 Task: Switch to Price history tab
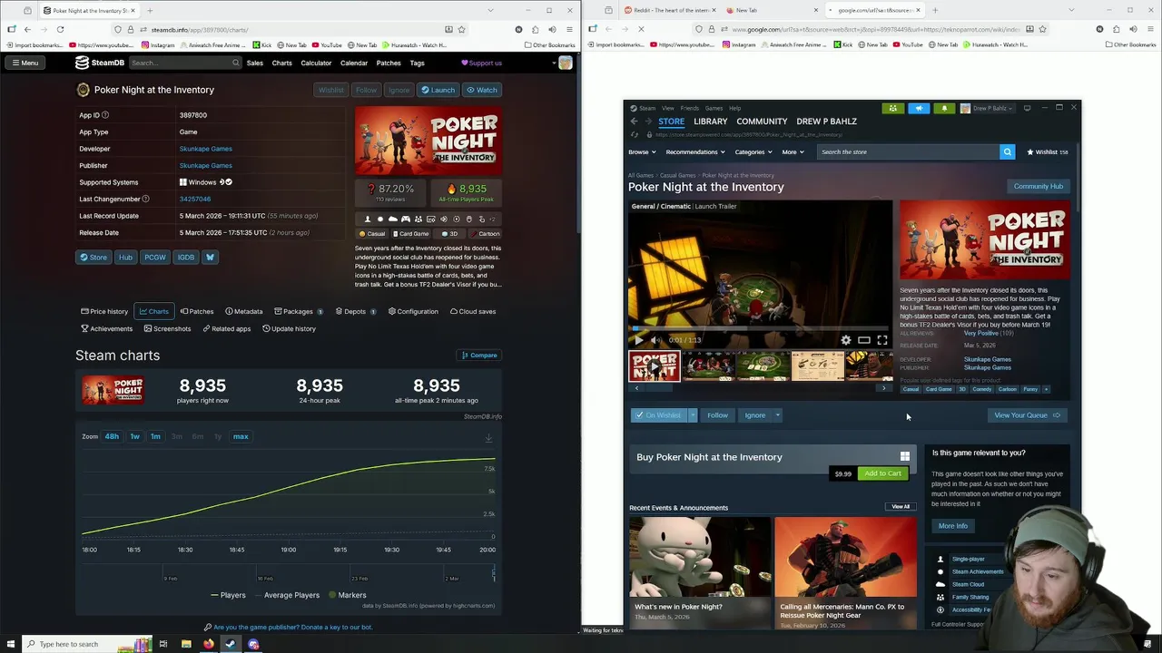pyautogui.click(x=104, y=311)
